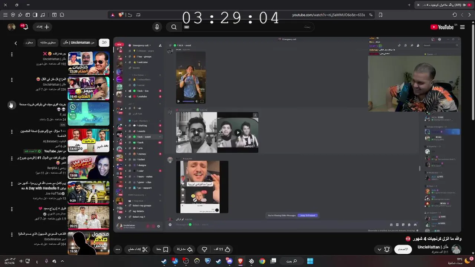Open the Windows Start button
This screenshot has height=267, width=475.
[310, 261]
